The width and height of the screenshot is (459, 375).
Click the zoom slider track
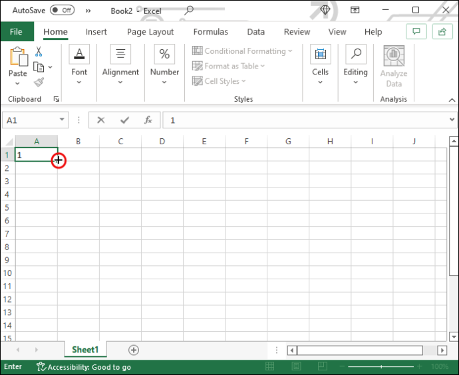381,366
